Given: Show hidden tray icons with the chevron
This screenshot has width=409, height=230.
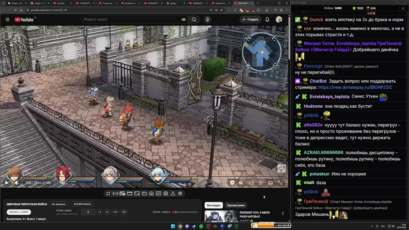Looking at the screenshot, I should point(372,226).
